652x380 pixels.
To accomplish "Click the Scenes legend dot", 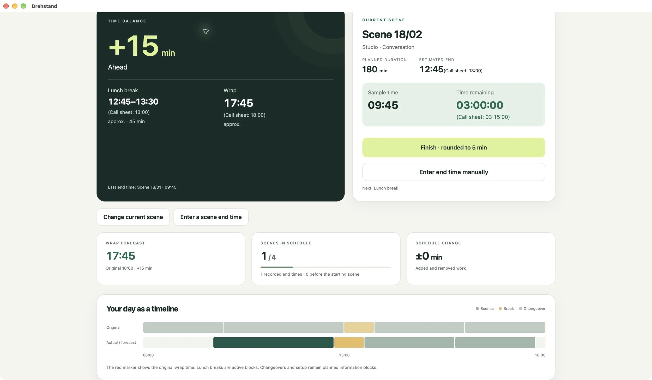I will [x=477, y=309].
